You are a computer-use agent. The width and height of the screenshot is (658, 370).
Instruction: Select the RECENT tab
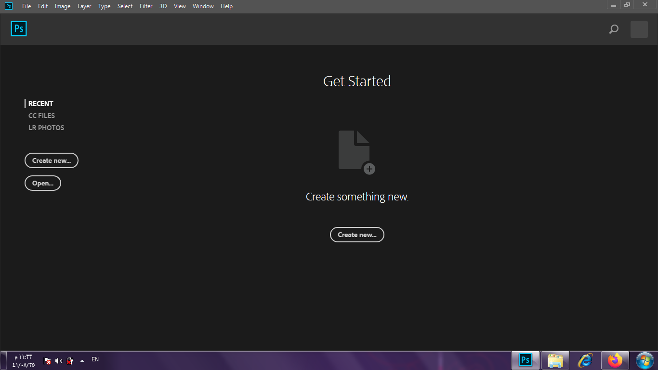click(x=41, y=104)
